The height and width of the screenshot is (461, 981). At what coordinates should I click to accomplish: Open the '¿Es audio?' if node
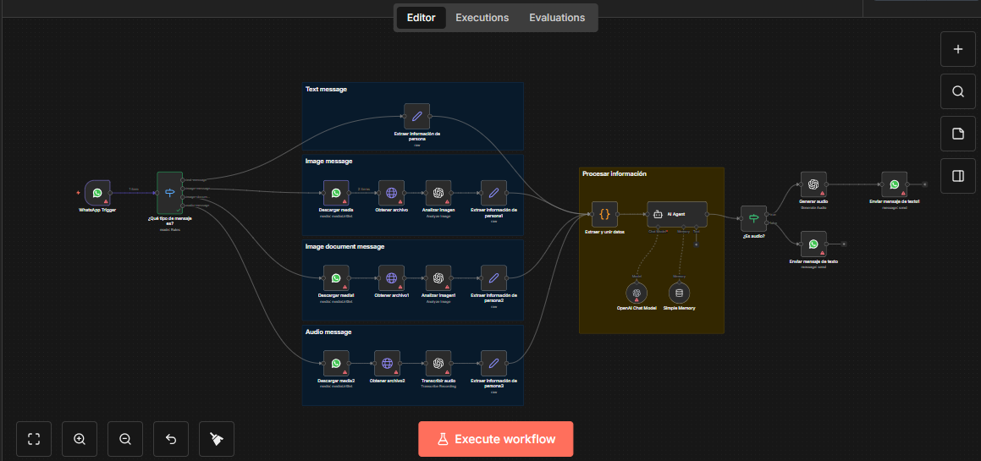point(753,218)
